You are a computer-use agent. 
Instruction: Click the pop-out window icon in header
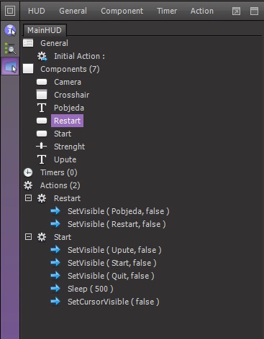(236, 11)
